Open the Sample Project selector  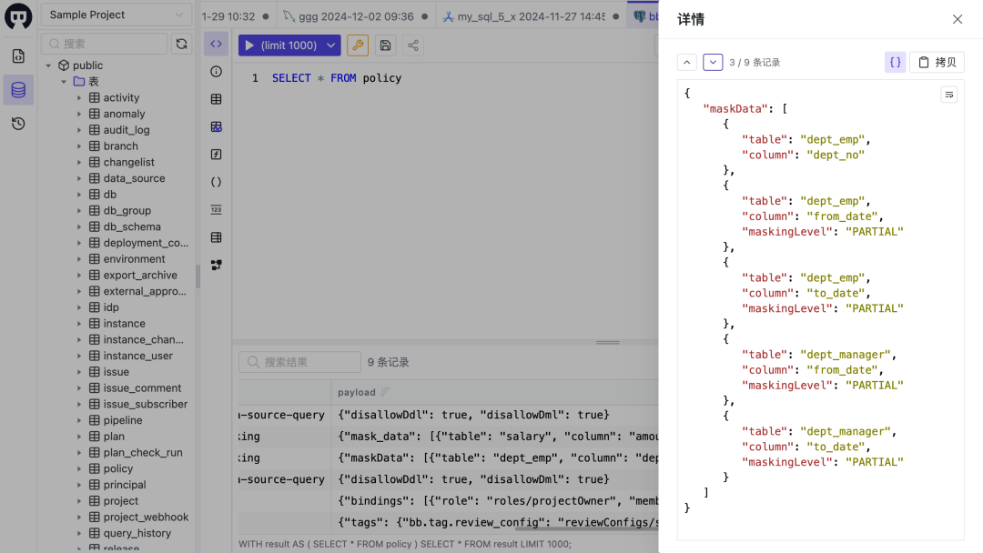pyautogui.click(x=117, y=15)
